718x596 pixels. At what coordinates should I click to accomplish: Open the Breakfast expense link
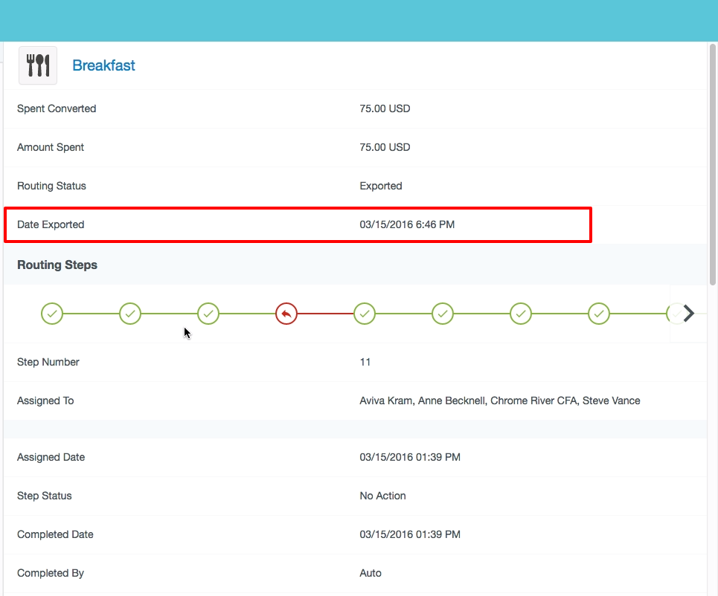point(103,65)
